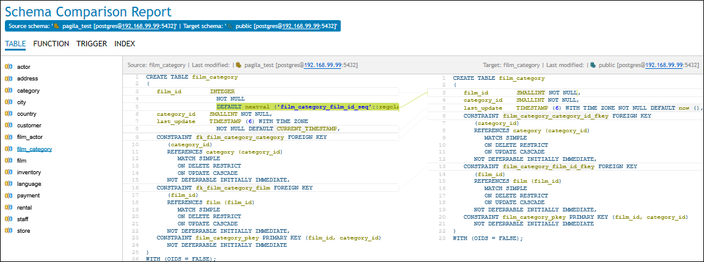Click source line 'CONSTRAINT fk_film_category_film FOREIGN KEY'
The height and width of the screenshot is (262, 704).
(235, 188)
